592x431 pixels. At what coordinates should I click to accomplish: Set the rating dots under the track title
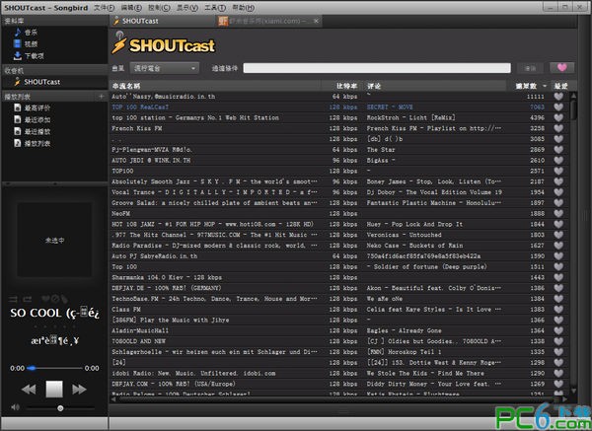coord(54,326)
